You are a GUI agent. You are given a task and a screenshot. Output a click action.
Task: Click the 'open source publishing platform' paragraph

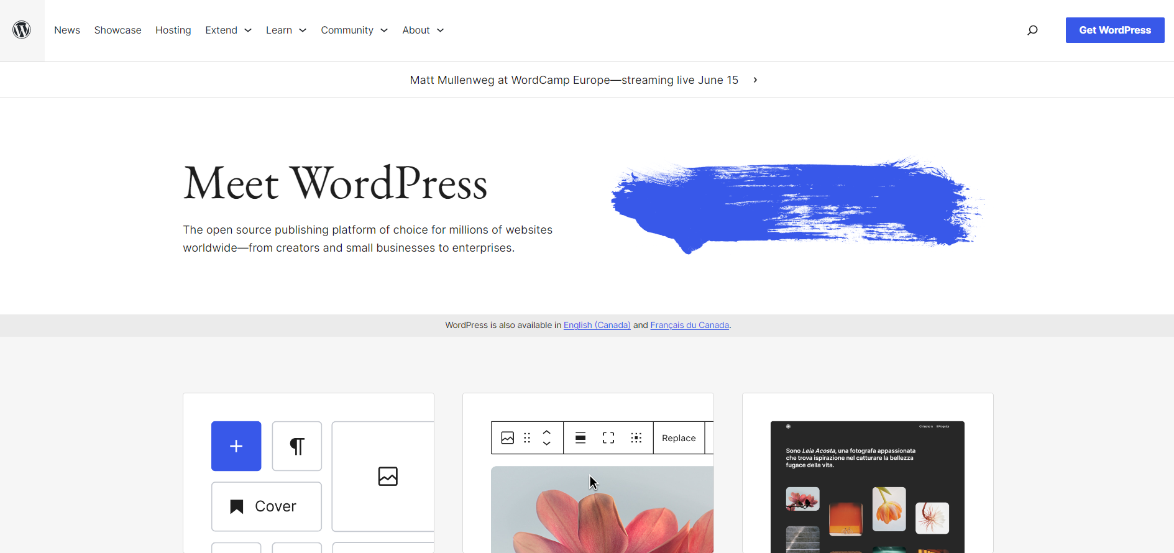coord(368,239)
